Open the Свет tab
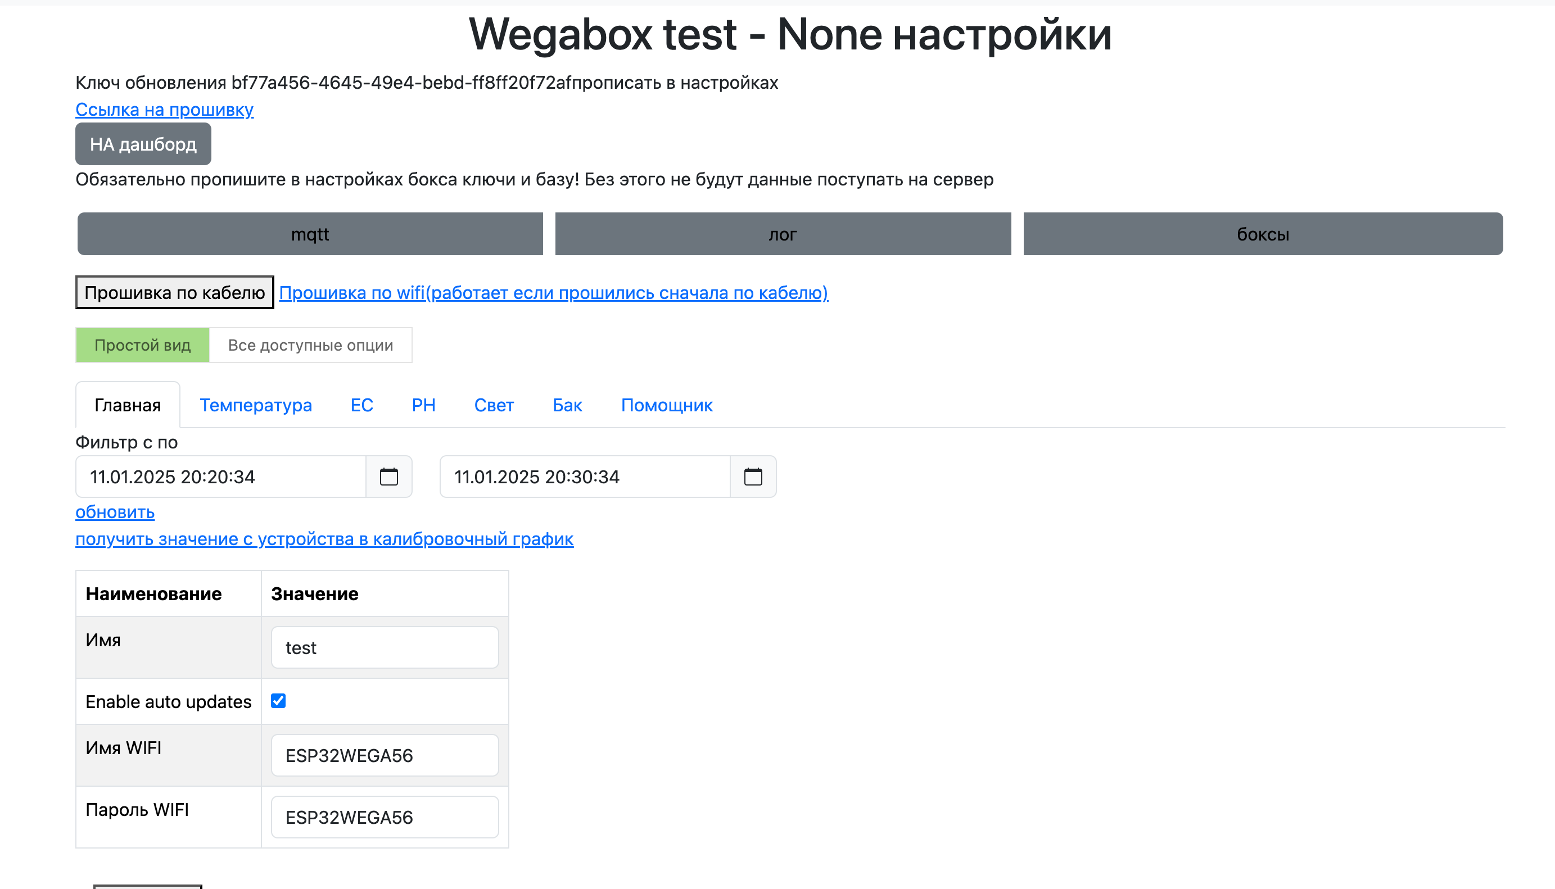The width and height of the screenshot is (1555, 889). [494, 405]
